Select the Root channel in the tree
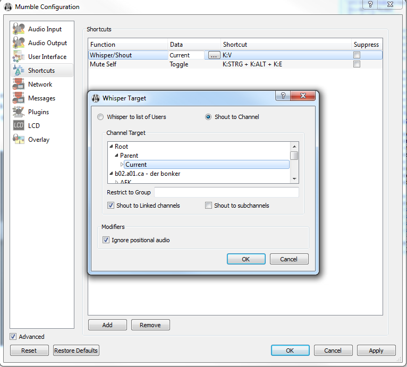 (122, 147)
